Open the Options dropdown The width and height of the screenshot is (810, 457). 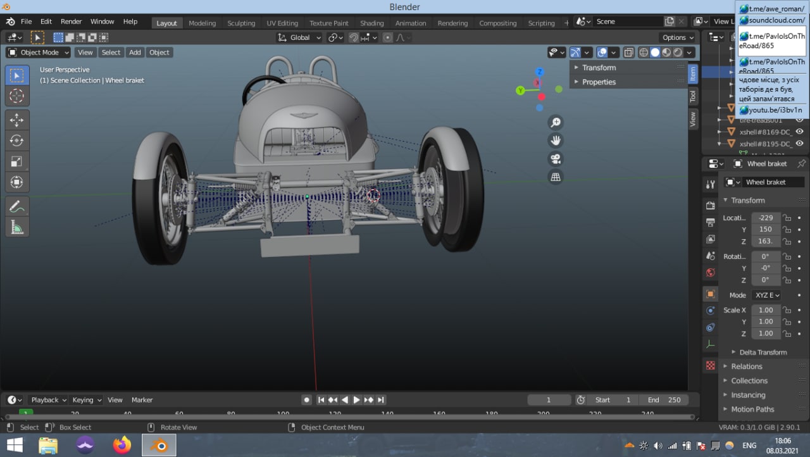(x=677, y=38)
